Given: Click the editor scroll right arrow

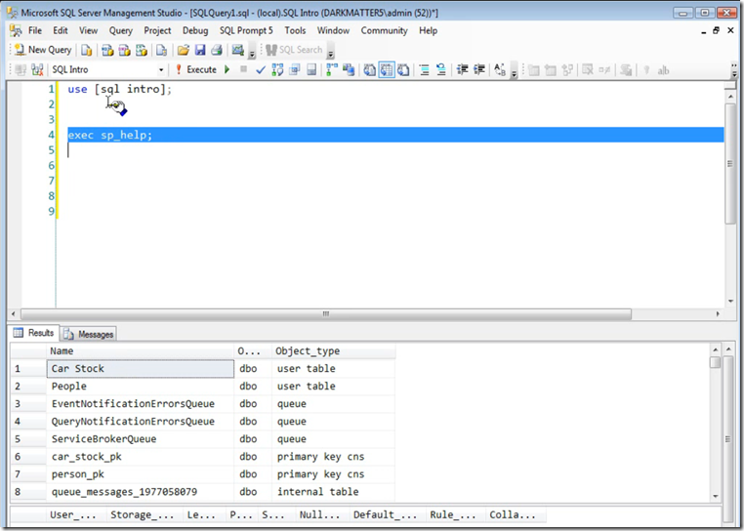Looking at the screenshot, I should click(718, 314).
